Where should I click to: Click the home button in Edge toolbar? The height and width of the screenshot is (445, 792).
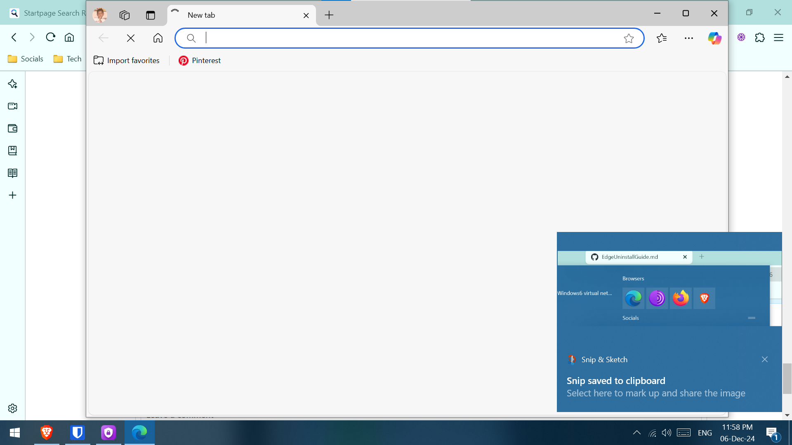(158, 38)
